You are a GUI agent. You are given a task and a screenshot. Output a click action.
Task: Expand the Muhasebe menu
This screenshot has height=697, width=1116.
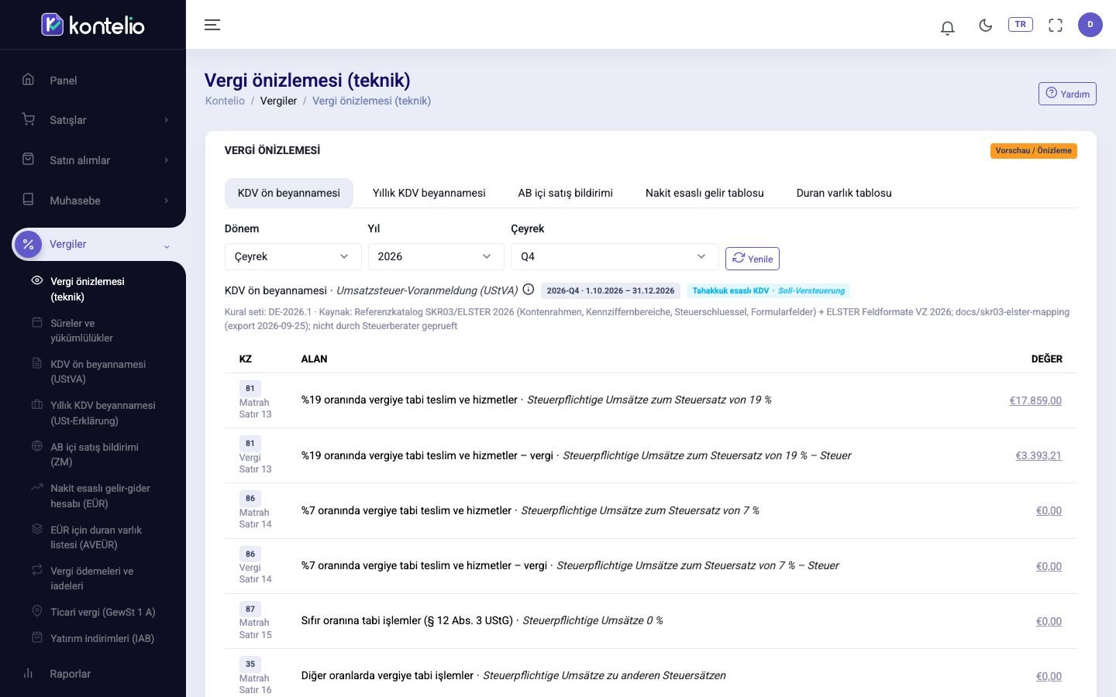click(x=93, y=201)
